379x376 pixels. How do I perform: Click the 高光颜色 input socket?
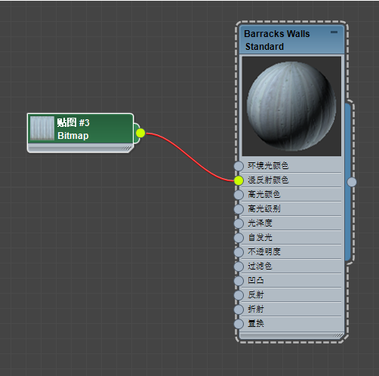pos(239,195)
